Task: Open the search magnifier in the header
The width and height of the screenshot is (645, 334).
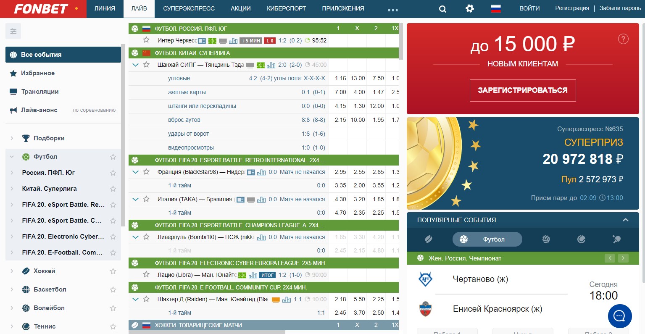Action: click(x=442, y=9)
